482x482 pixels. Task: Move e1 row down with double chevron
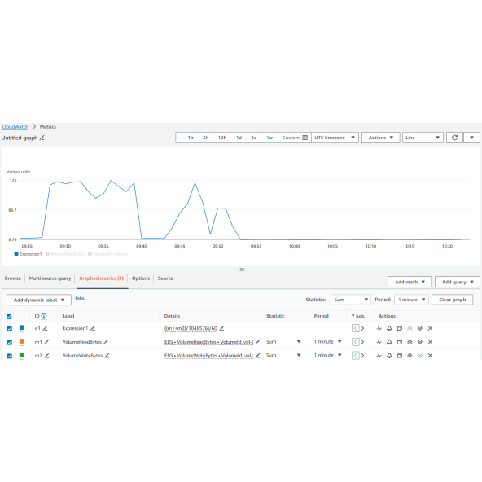(x=420, y=328)
